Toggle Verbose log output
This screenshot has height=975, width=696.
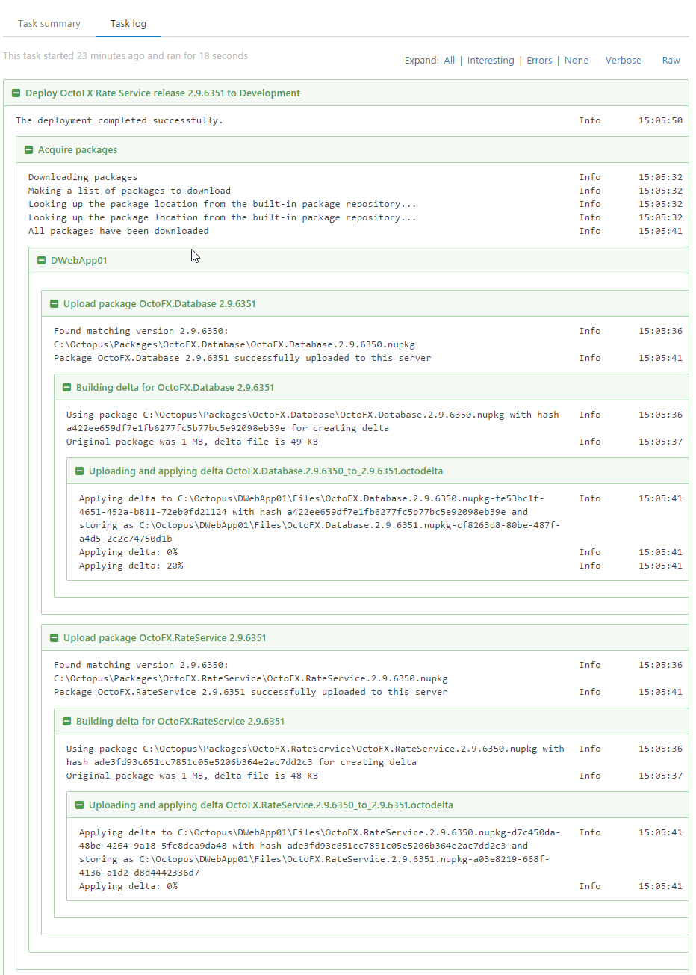tap(624, 60)
